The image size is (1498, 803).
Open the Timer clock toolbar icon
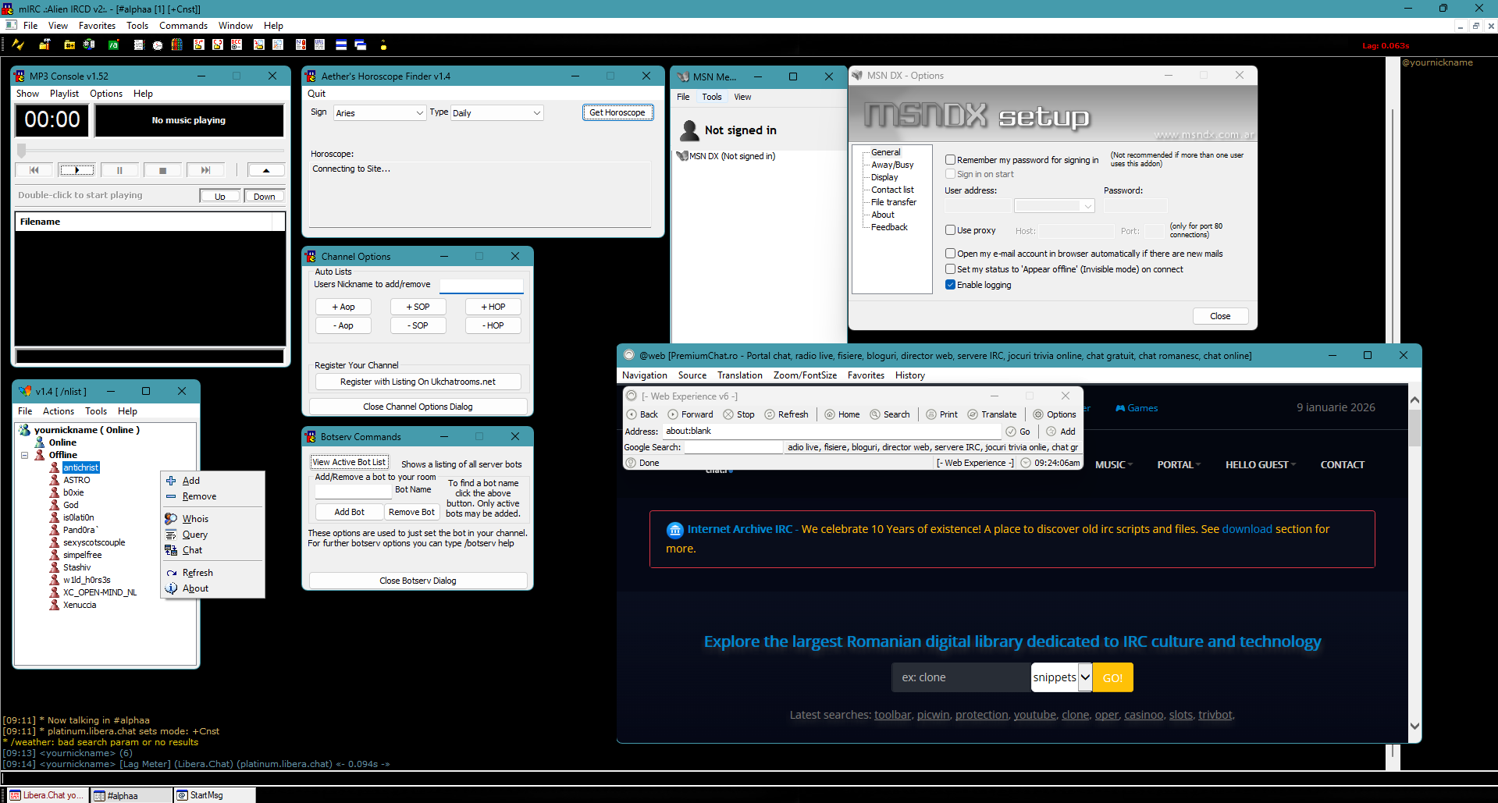pyautogui.click(x=158, y=45)
